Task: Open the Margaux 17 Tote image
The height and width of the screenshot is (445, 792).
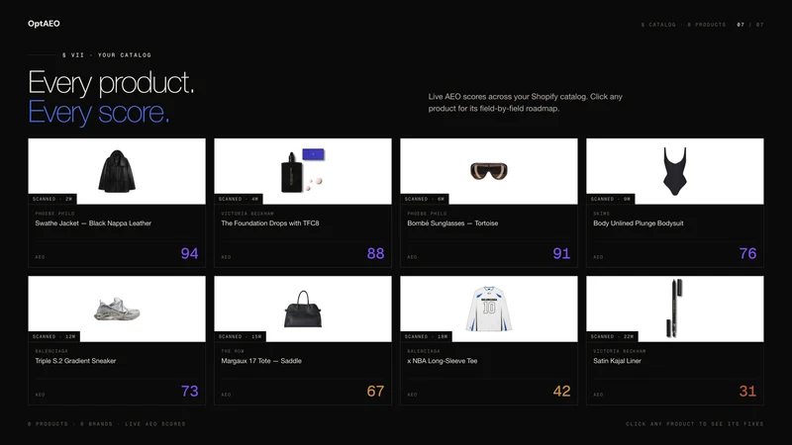Action: pos(303,309)
